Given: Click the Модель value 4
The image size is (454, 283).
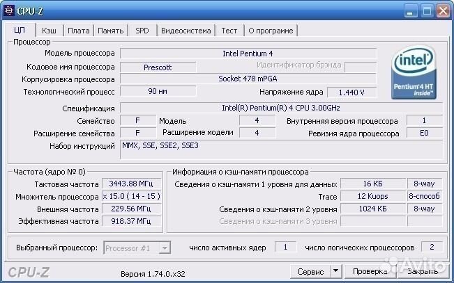Looking at the screenshot, I should coord(257,120).
